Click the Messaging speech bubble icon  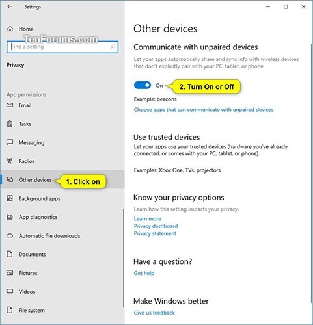(10, 142)
